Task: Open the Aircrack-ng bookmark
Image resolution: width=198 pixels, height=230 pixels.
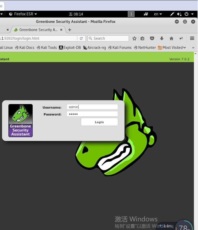Action: point(94,48)
